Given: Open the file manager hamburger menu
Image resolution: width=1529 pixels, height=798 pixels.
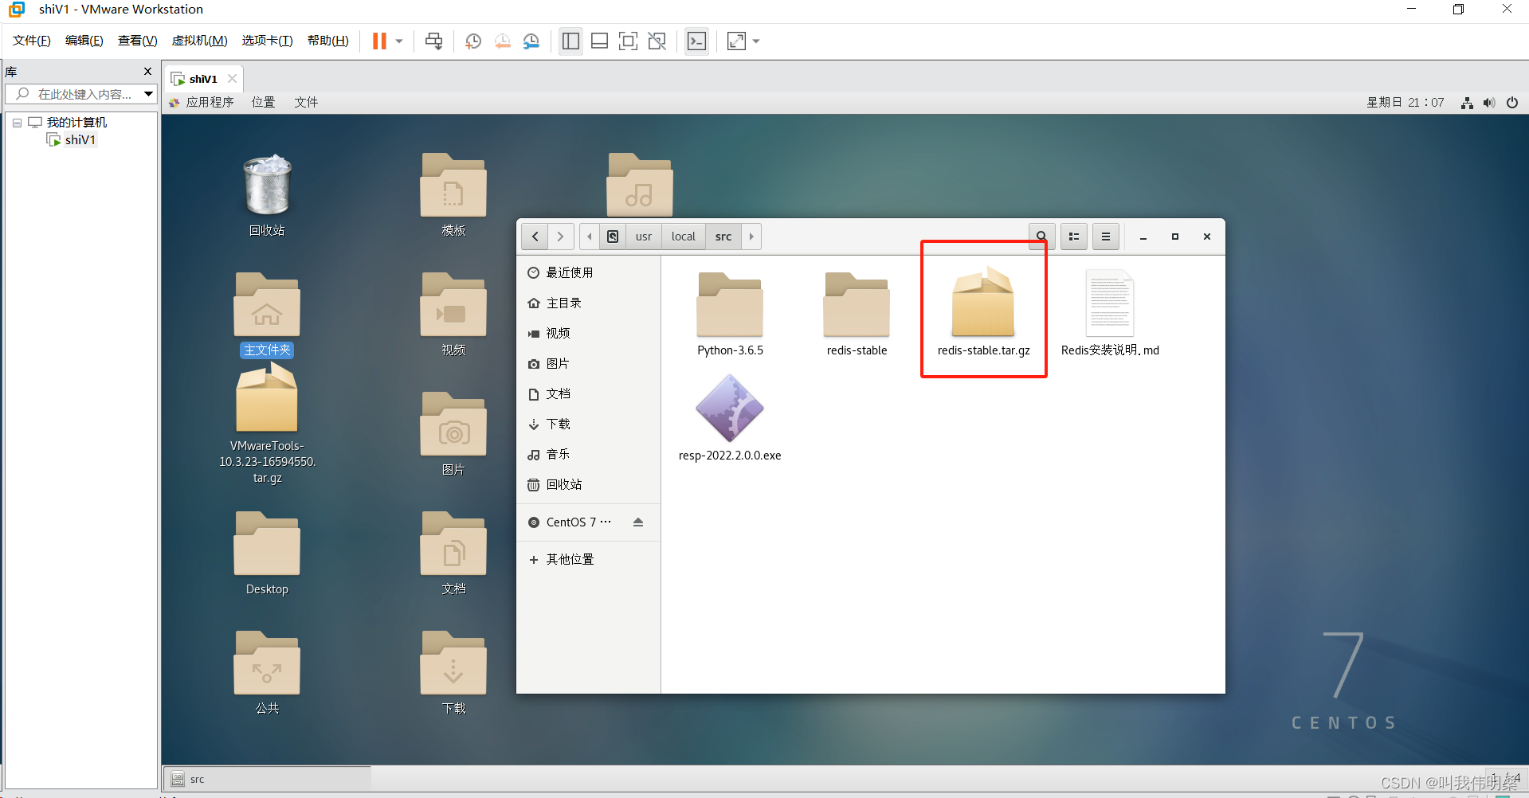Looking at the screenshot, I should (x=1106, y=237).
